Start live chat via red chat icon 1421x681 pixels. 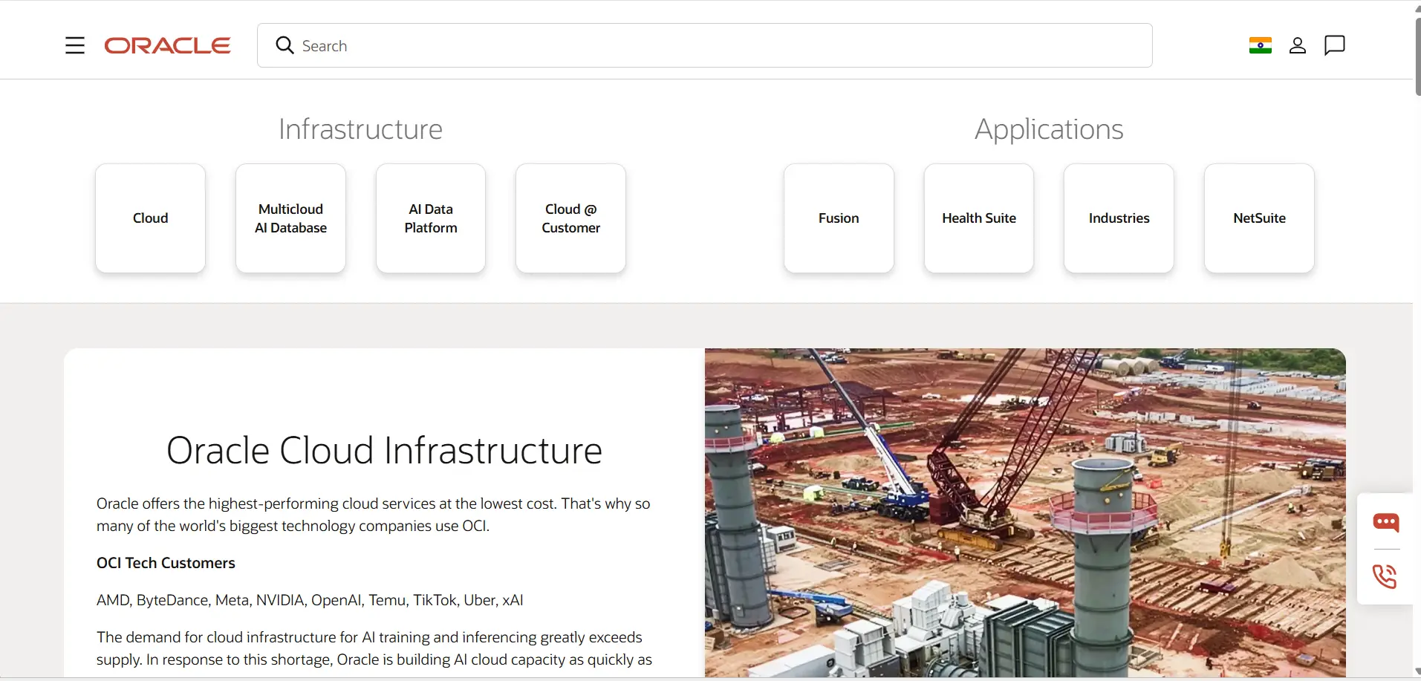click(x=1385, y=522)
